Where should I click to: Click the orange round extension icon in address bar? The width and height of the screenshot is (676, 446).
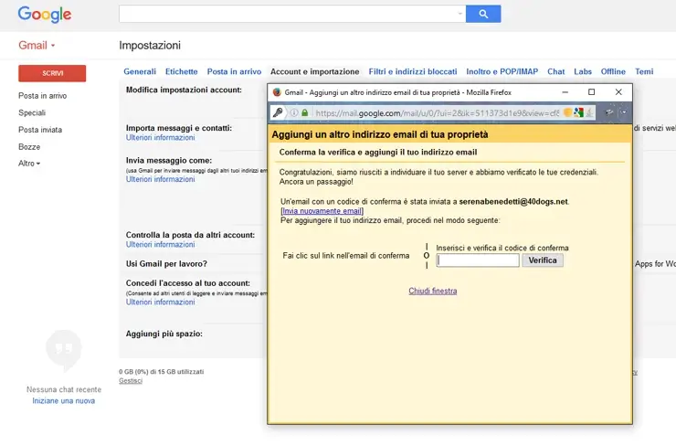click(568, 112)
